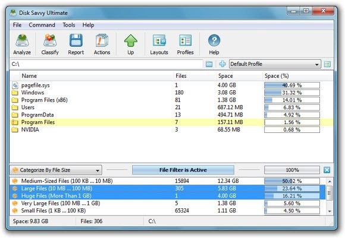Viewport: 345px width, 238px height.
Task: Click the Small Files category icon
Action: 15,211
